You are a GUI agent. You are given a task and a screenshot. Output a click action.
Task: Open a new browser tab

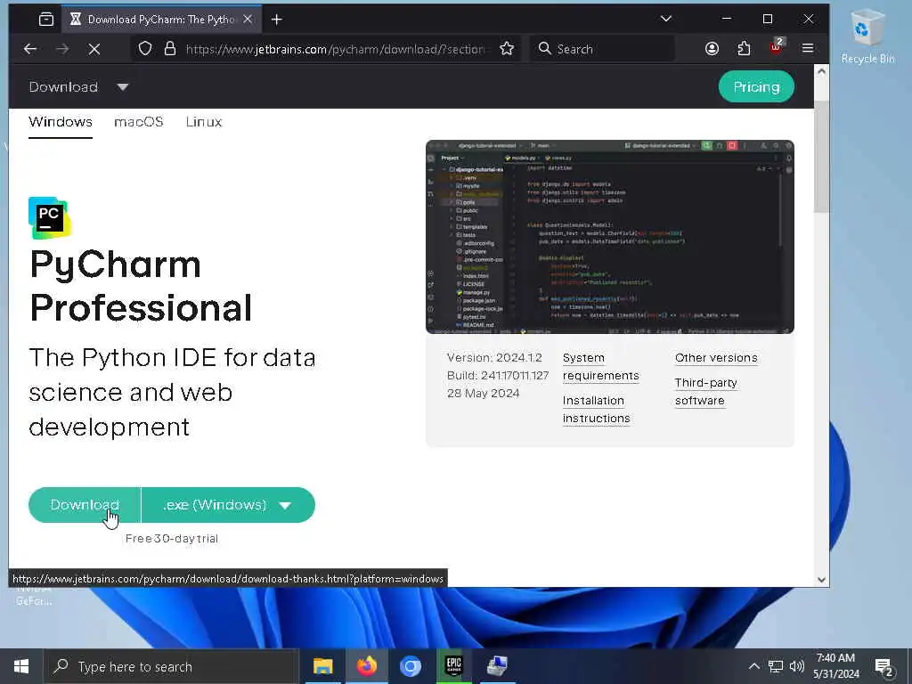click(x=277, y=20)
